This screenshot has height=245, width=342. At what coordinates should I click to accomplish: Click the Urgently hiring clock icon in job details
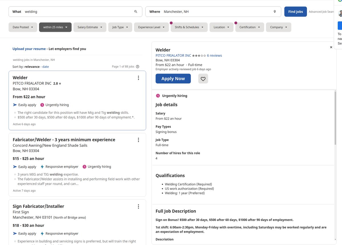158,96
